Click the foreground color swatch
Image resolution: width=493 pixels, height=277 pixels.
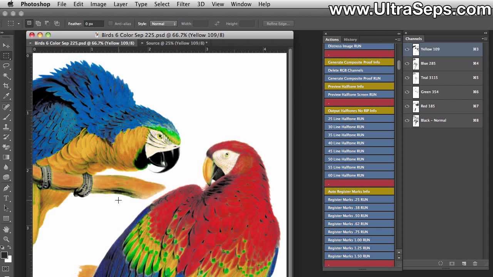click(x=4, y=255)
